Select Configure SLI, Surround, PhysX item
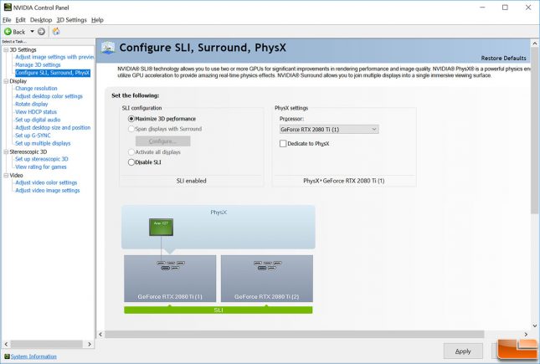Screen dimensions: 540x364 coord(53,73)
